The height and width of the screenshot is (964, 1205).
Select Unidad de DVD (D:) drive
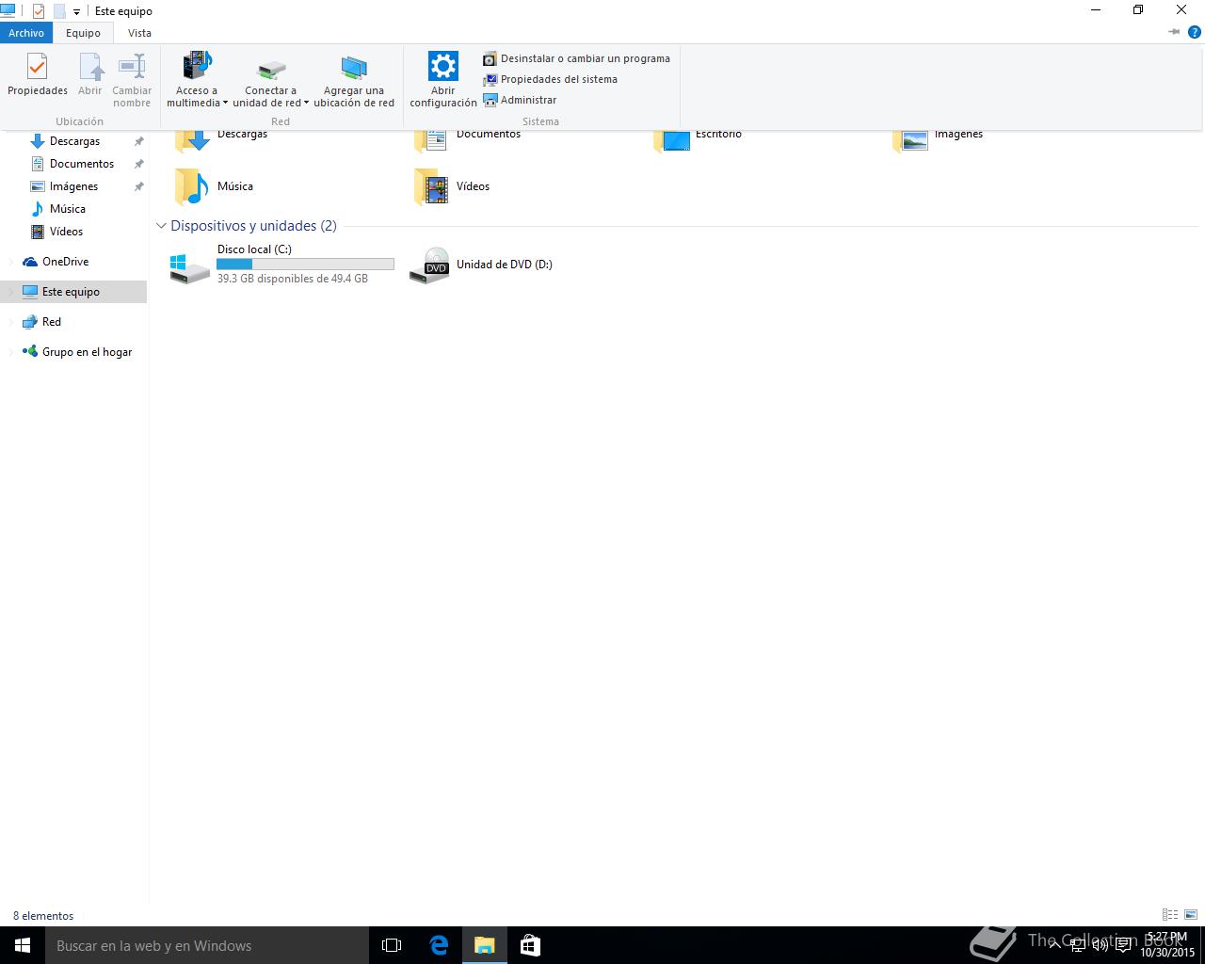click(x=482, y=265)
